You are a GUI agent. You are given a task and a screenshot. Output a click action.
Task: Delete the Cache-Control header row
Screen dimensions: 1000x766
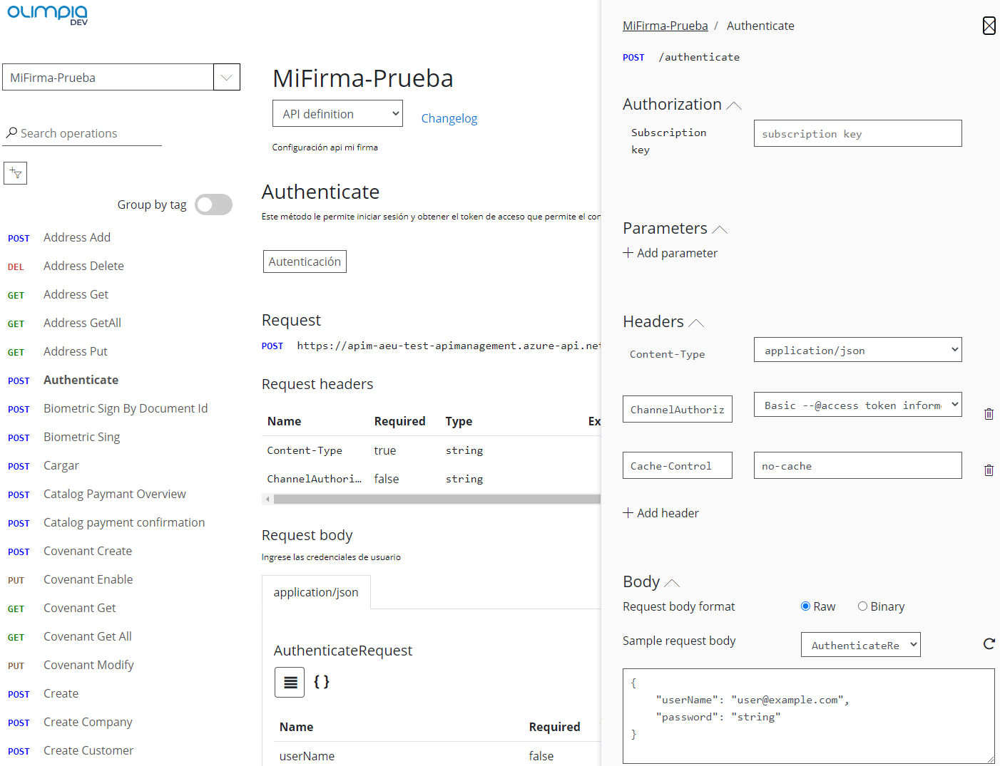coord(989,470)
